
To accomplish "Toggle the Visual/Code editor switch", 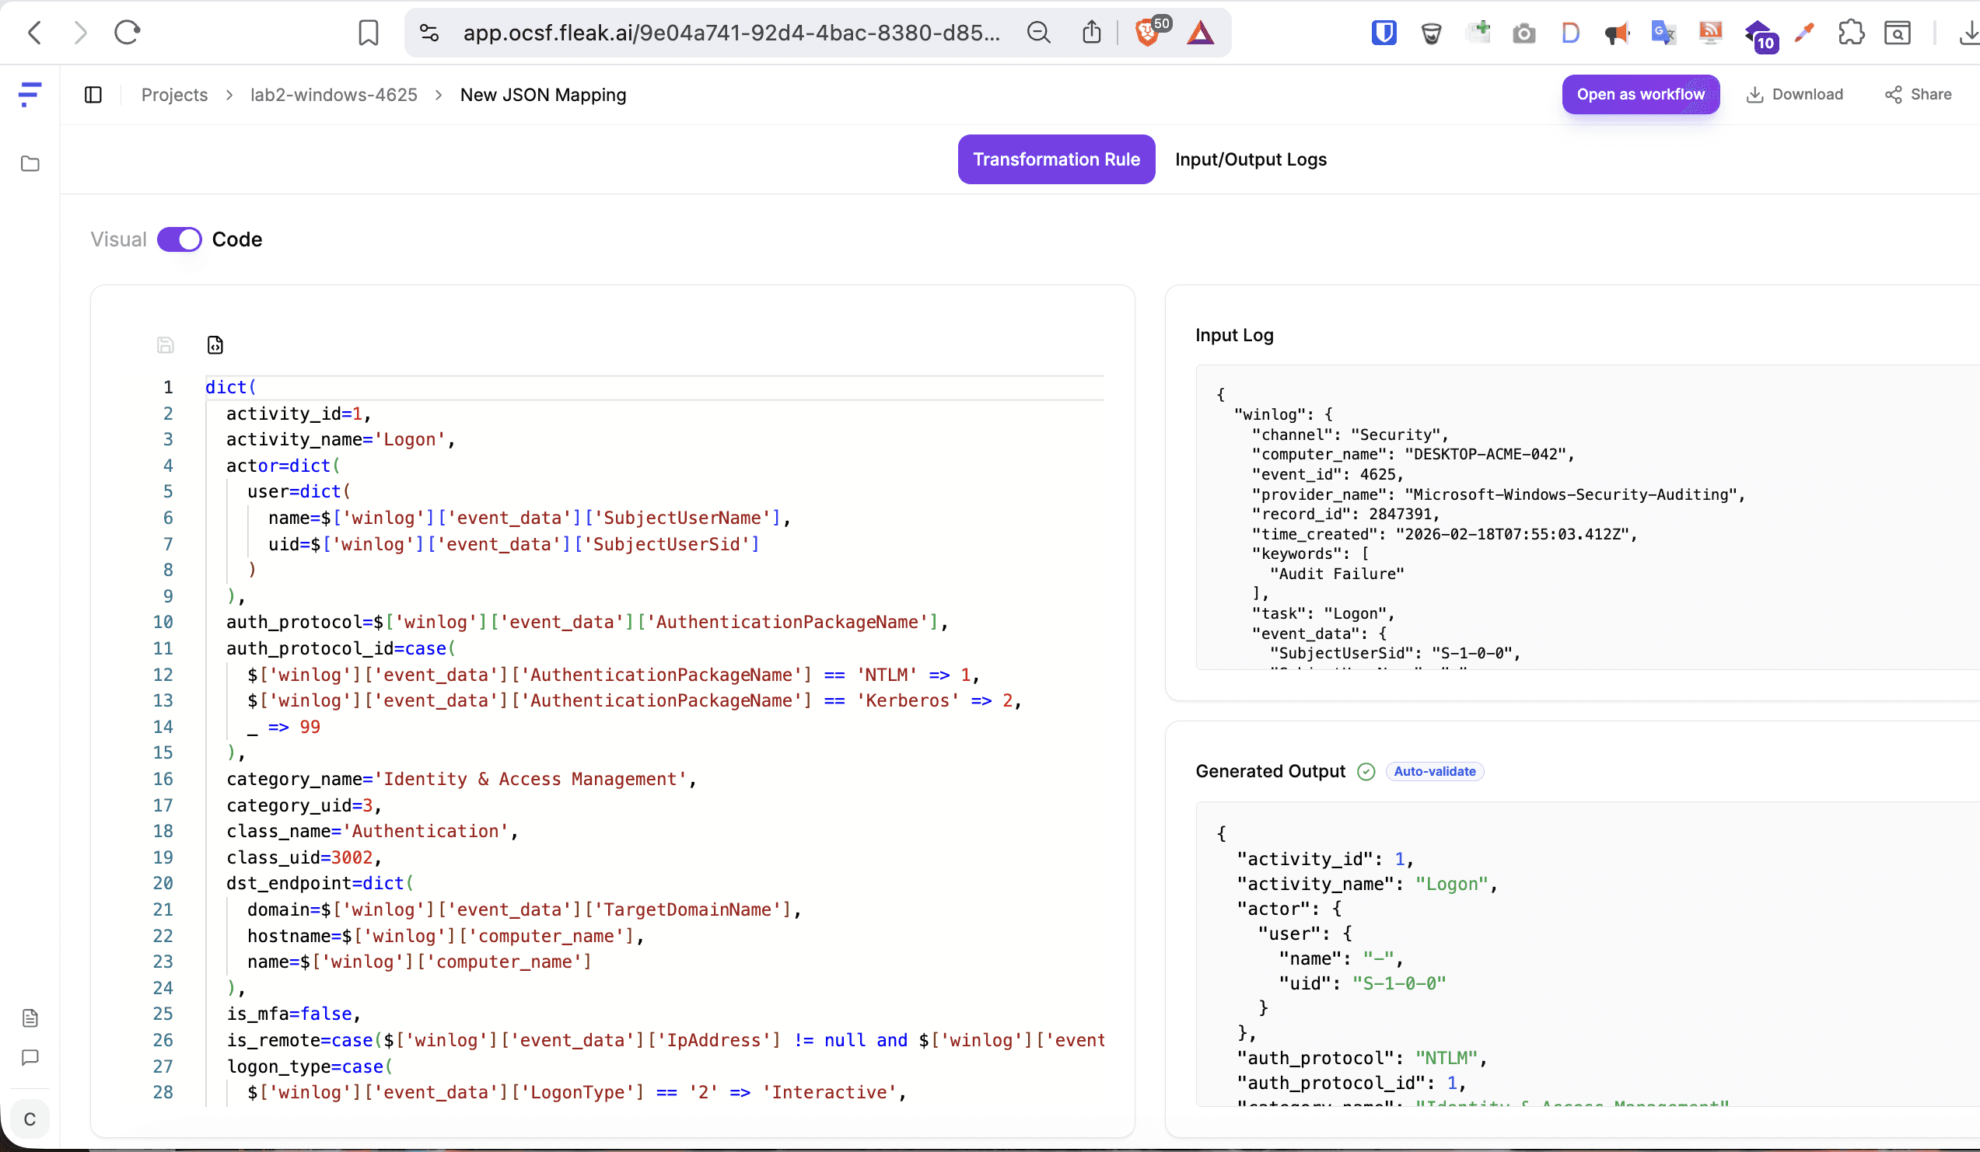I will (x=179, y=239).
